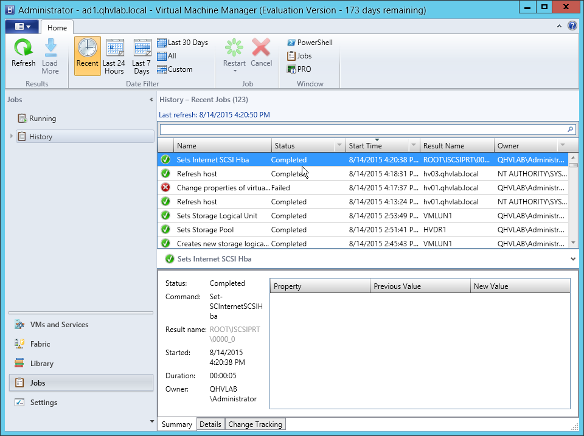Select the Refresh host hv01.qhvlab.local row
The image size is (584, 436).
[x=363, y=202]
